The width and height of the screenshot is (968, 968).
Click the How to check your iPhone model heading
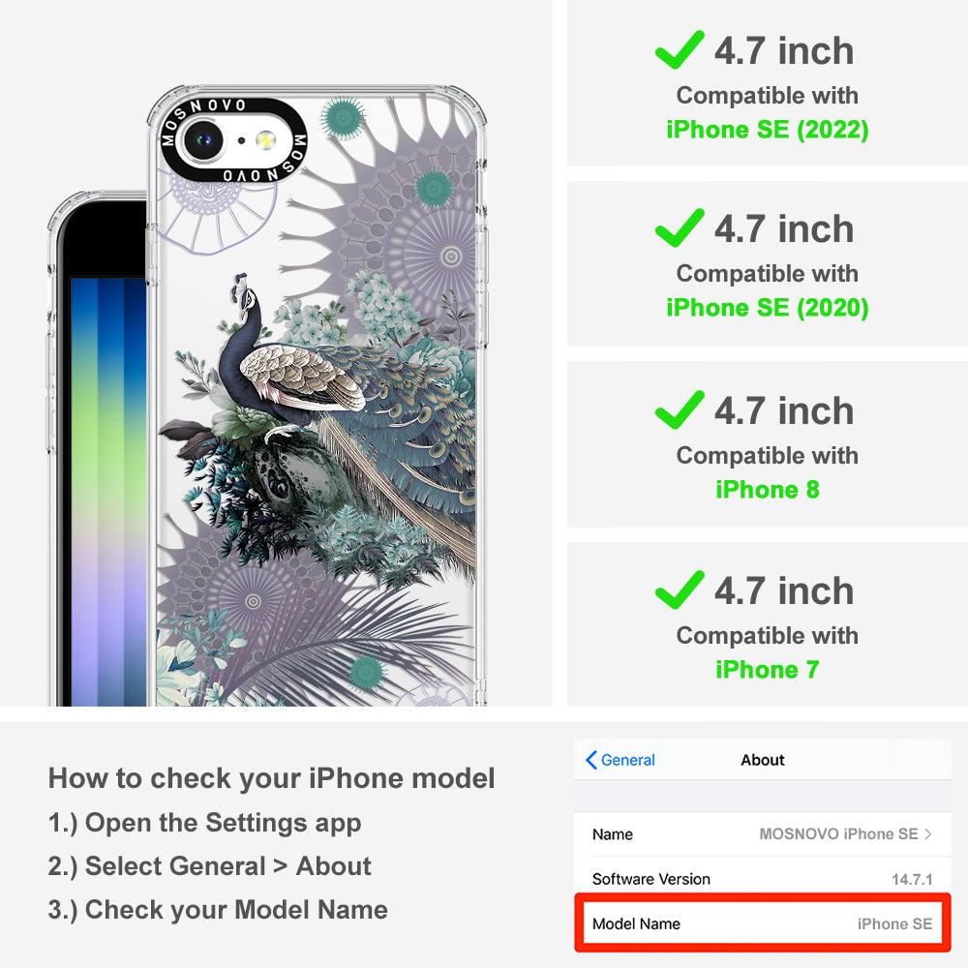[272, 778]
